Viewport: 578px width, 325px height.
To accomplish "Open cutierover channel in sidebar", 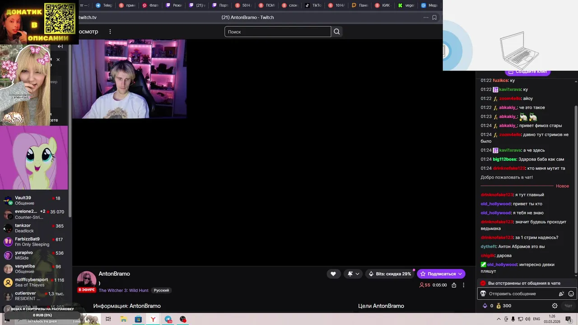I will [35, 296].
